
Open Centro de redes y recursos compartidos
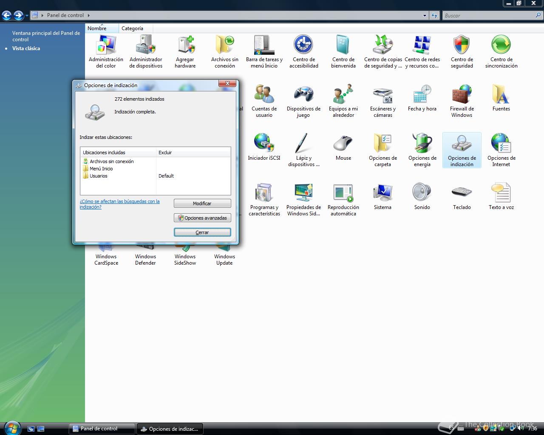422,52
